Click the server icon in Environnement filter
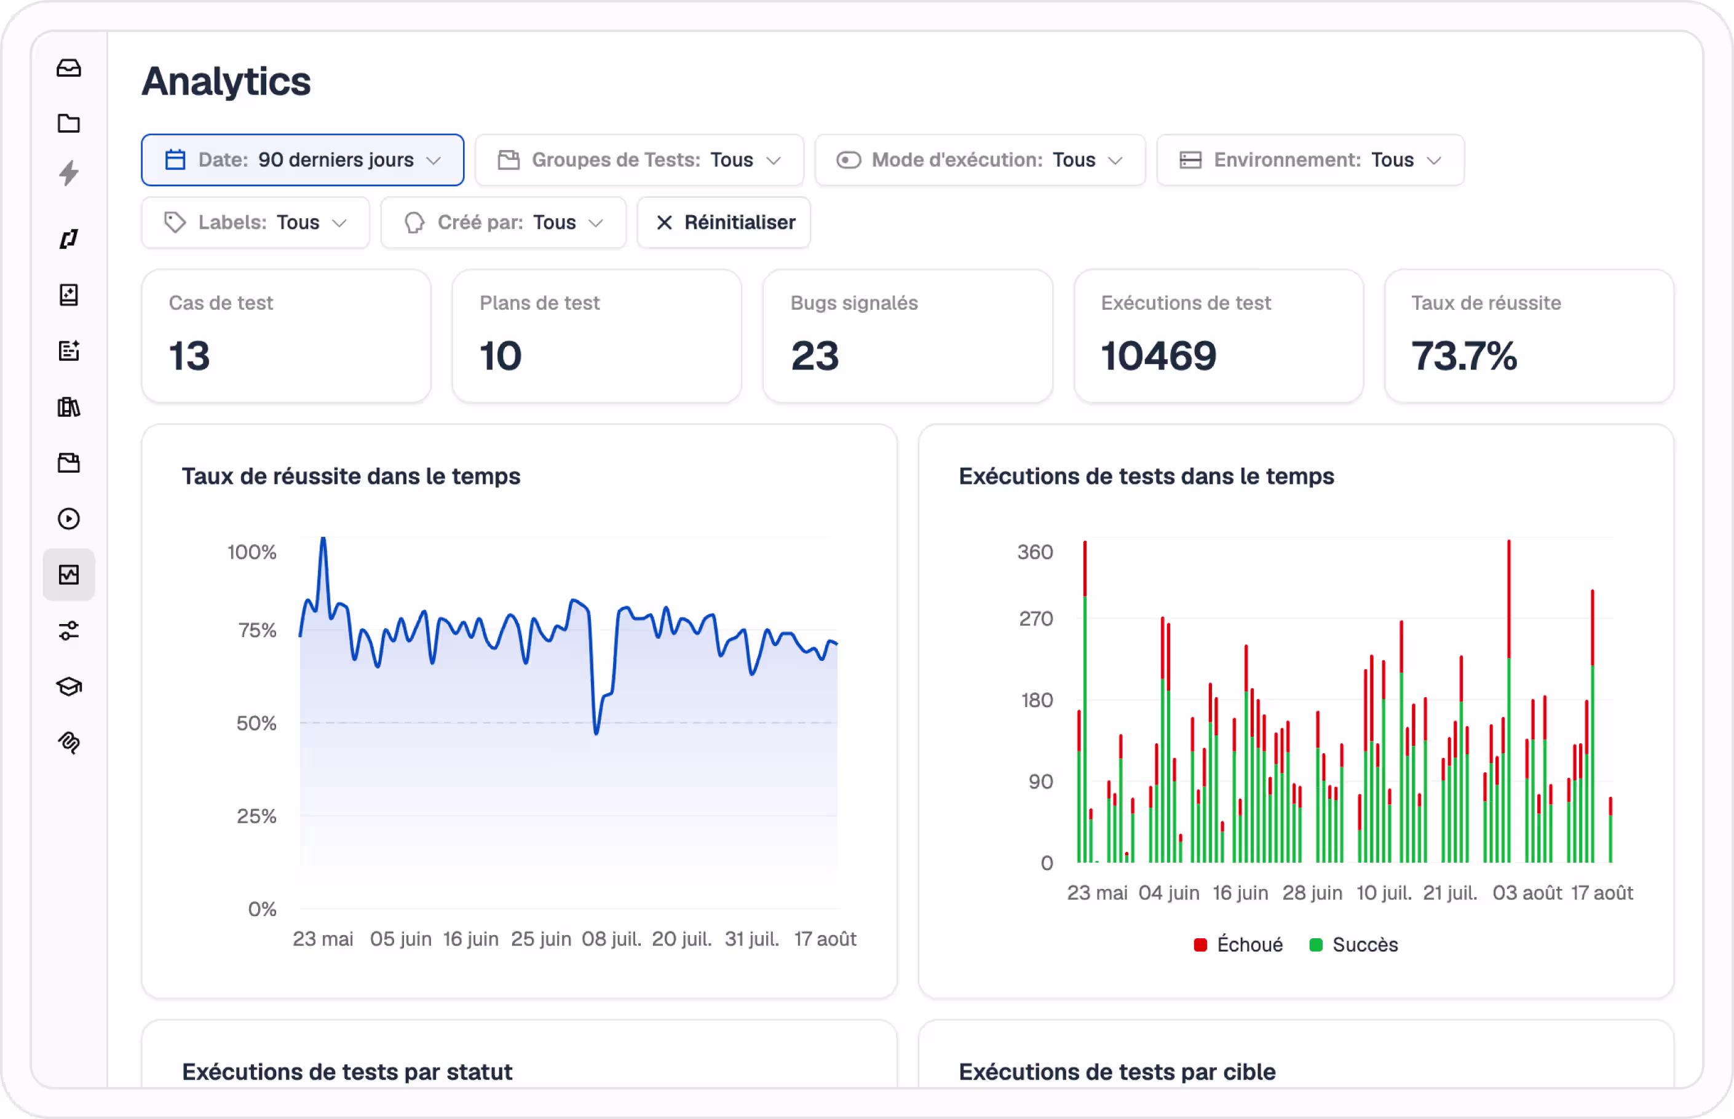Screen dimensions: 1734x1119 [x=1190, y=160]
